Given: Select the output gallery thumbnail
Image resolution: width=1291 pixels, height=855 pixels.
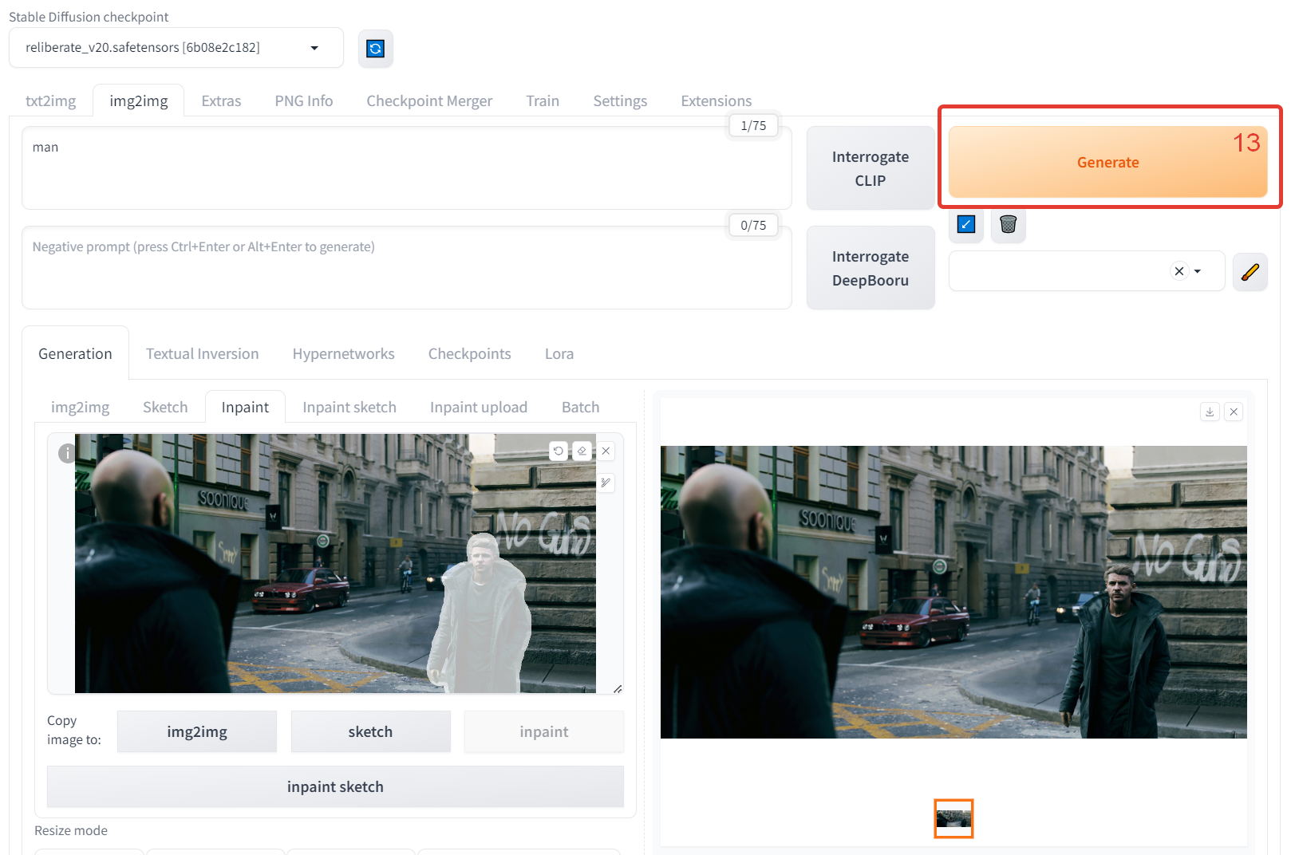Looking at the screenshot, I should [953, 818].
